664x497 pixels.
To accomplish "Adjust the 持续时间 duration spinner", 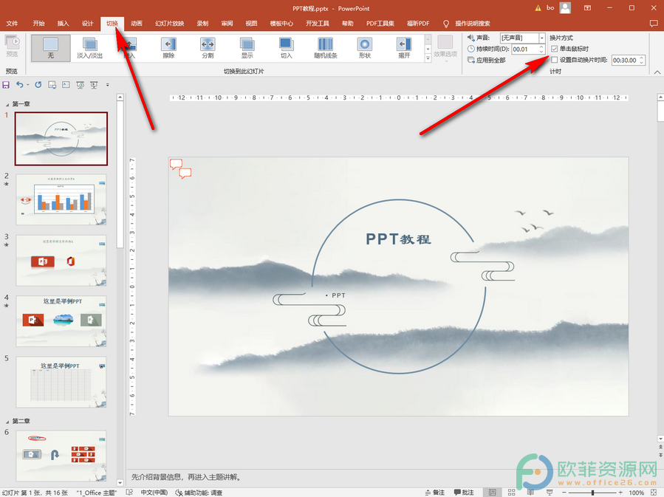I will 541,49.
